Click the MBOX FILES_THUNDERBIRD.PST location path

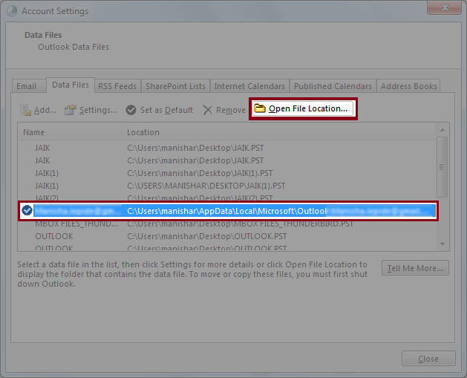click(x=241, y=224)
